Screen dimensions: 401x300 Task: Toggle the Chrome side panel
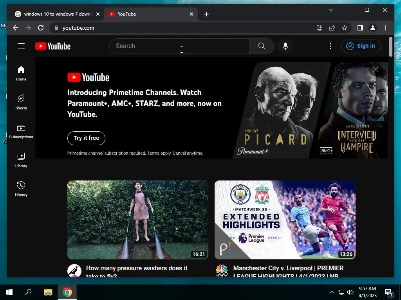pyautogui.click(x=360, y=28)
